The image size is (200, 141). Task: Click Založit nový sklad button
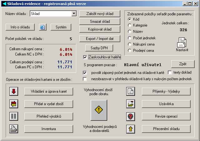100,14
